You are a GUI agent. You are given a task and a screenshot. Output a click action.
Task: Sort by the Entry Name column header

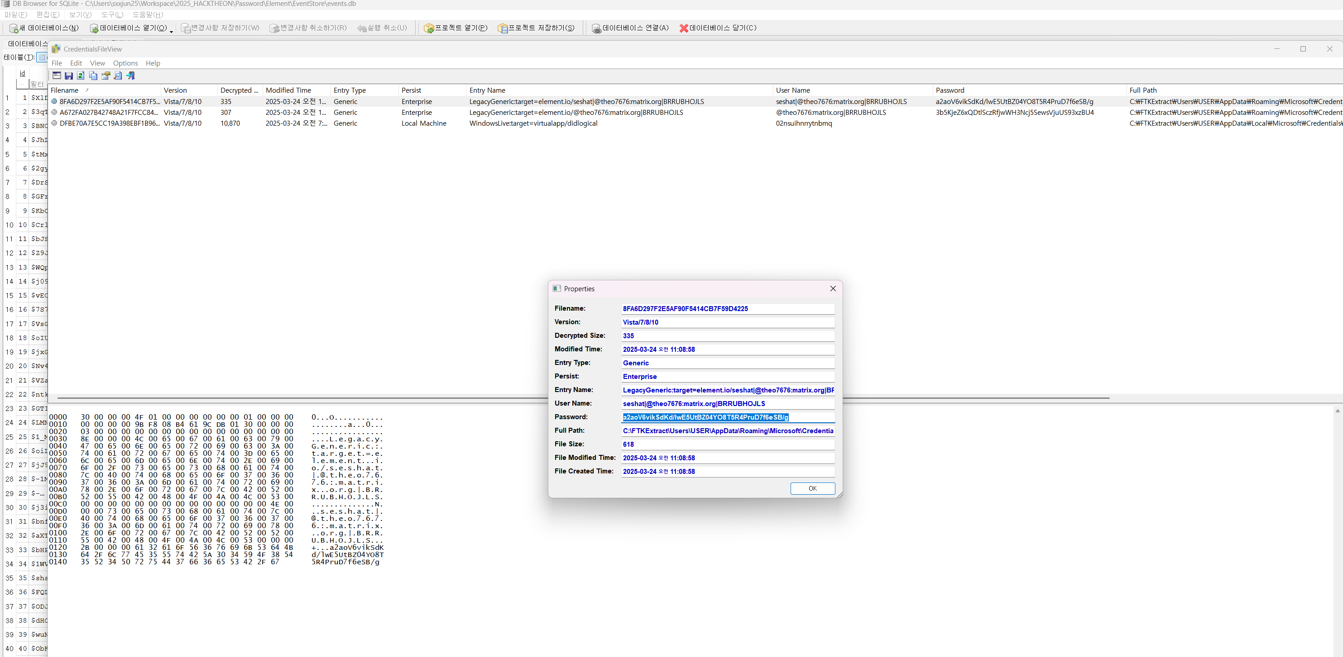click(x=619, y=90)
